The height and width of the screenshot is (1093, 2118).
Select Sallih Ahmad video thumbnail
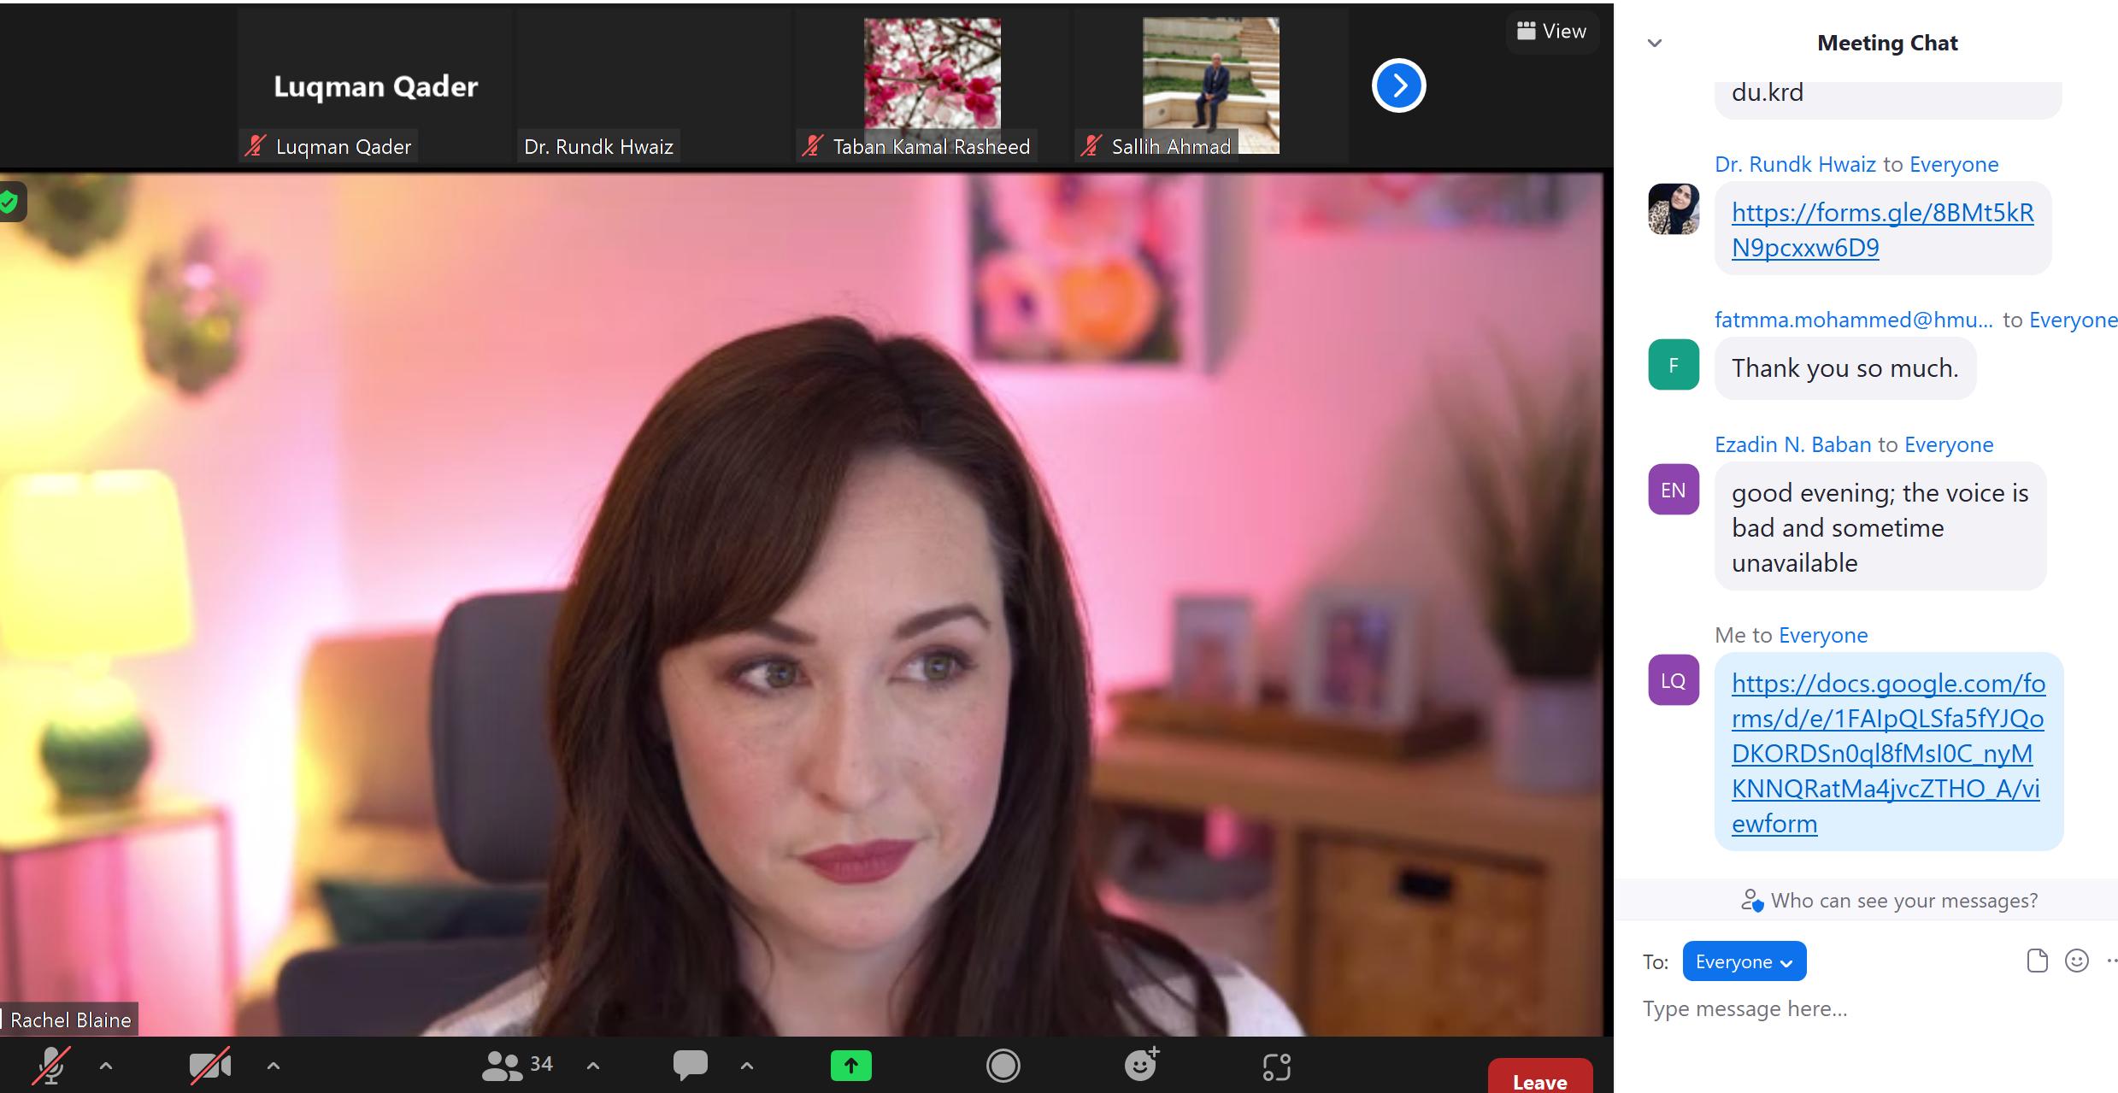point(1211,85)
